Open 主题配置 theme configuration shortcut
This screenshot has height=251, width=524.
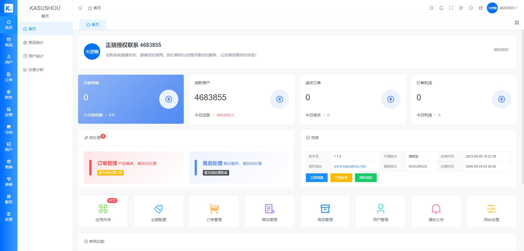coord(158,211)
